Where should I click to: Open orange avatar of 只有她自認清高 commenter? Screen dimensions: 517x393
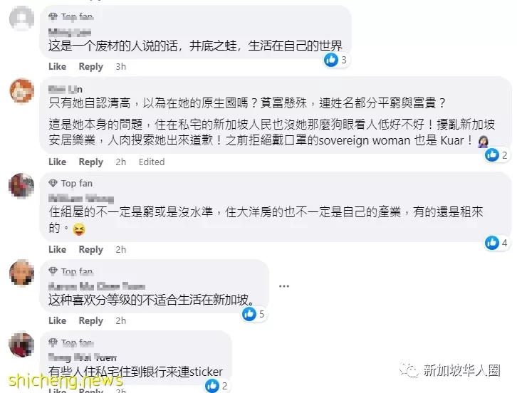22,90
